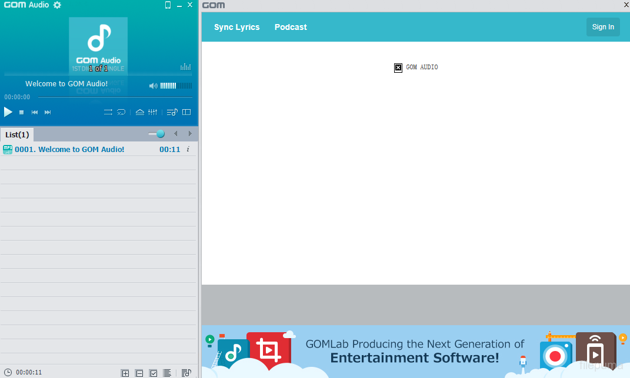Open the equalizer sliders panel
630x378 pixels.
tap(153, 112)
